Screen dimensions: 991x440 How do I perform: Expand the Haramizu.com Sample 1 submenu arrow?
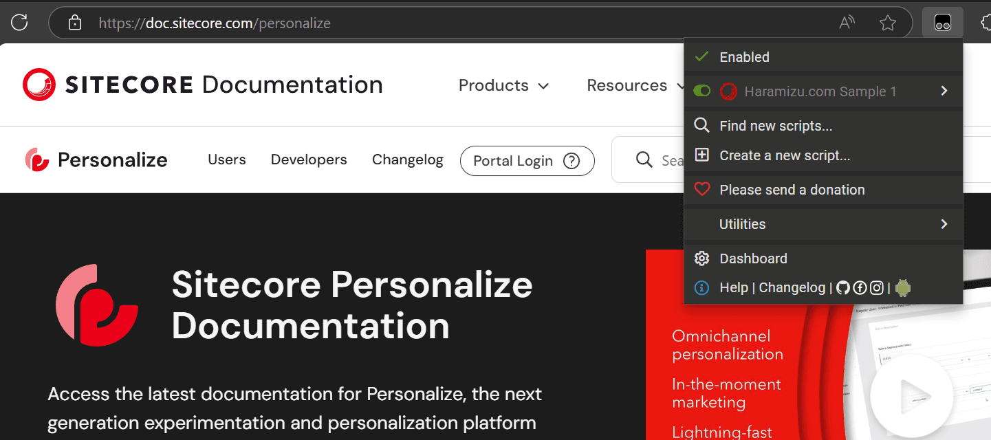pos(944,91)
